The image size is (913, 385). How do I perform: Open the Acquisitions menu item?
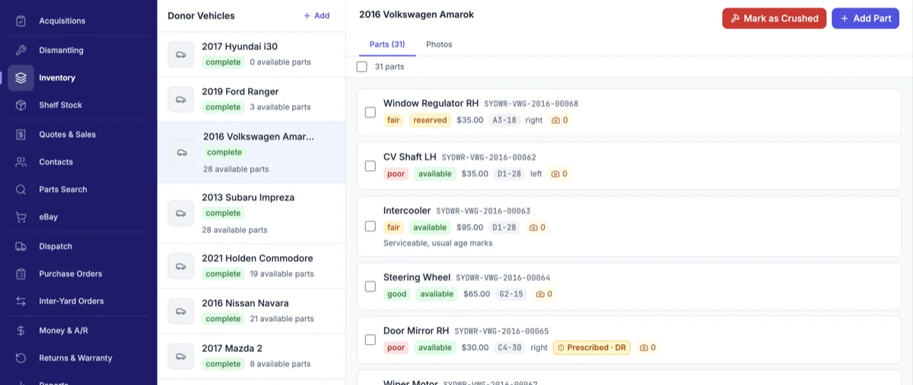(x=78, y=21)
